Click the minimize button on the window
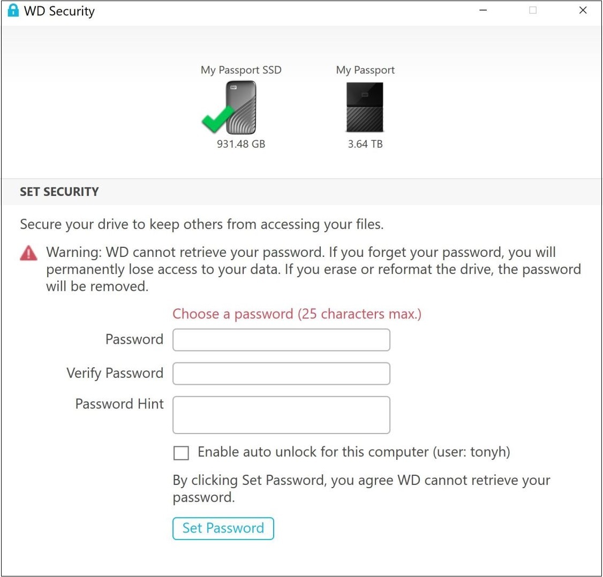This screenshot has height=577, width=603. [483, 10]
